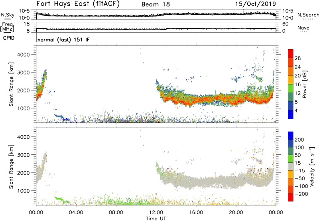This screenshot has height=221, width=319.
Task: Pick the light green 12–16 dB Power segment
Action: coord(291,89)
